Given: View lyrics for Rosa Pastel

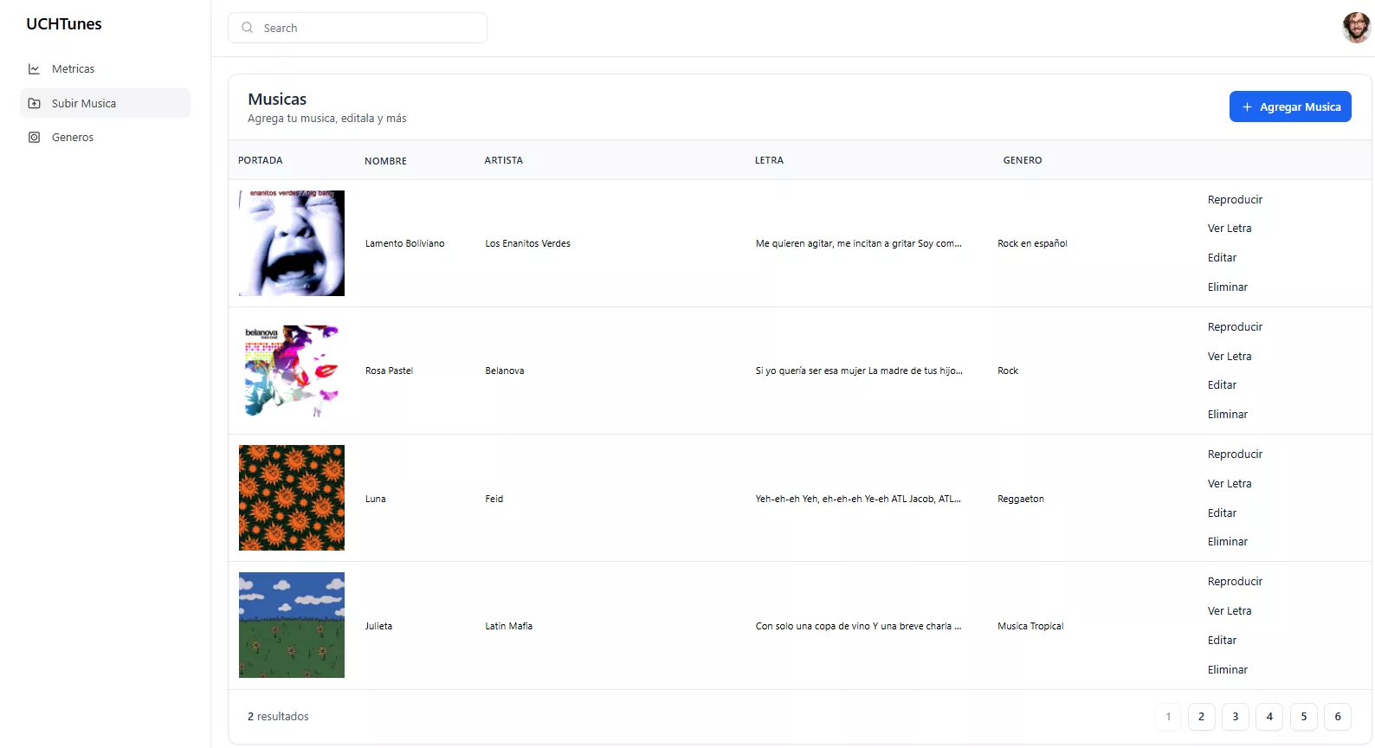Looking at the screenshot, I should click(x=1230, y=357).
